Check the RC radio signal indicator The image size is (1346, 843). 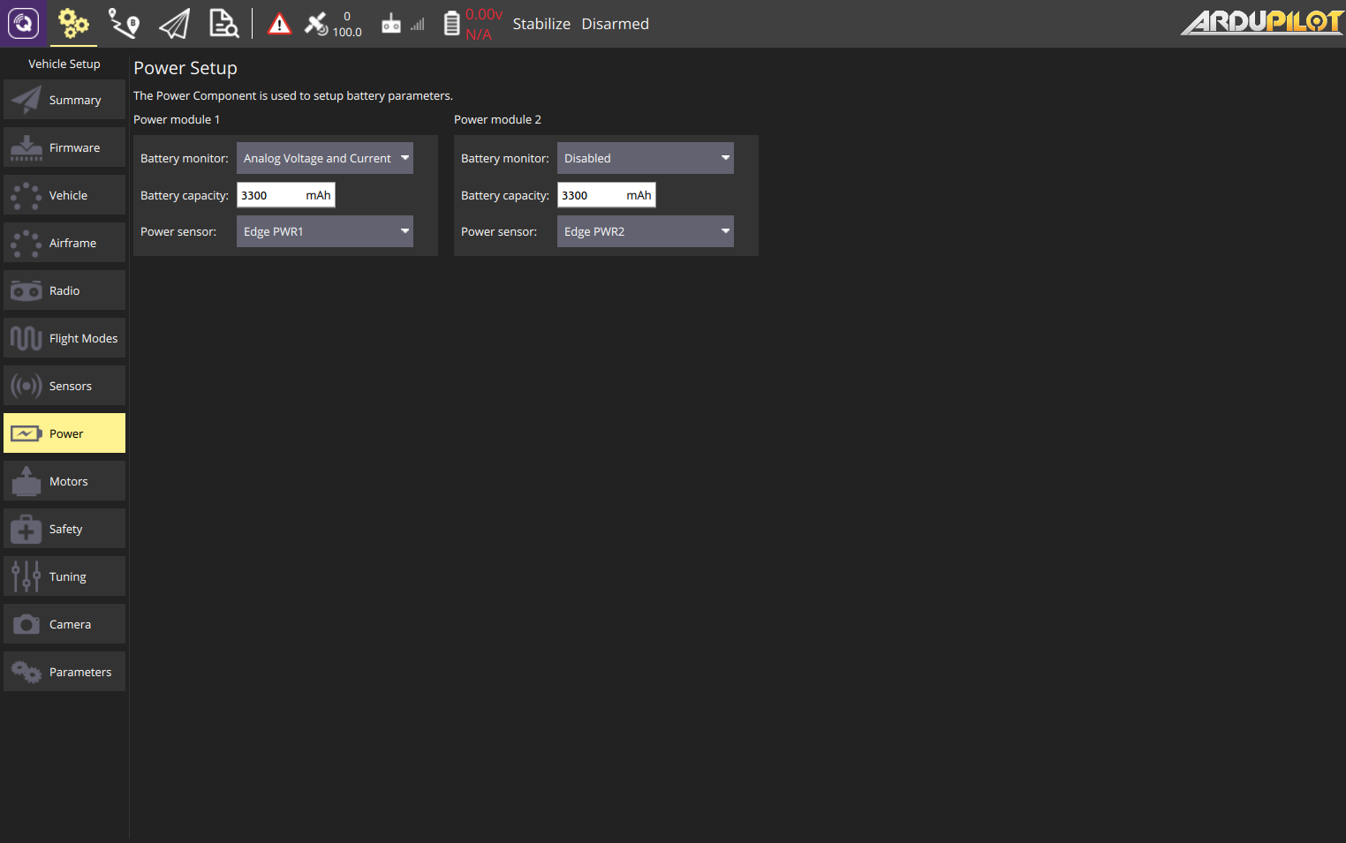click(x=403, y=24)
